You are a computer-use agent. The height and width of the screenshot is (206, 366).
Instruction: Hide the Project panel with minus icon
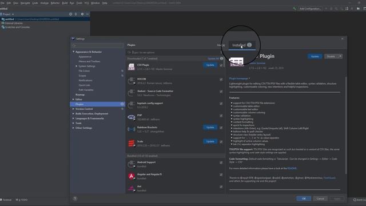pos(87,14)
